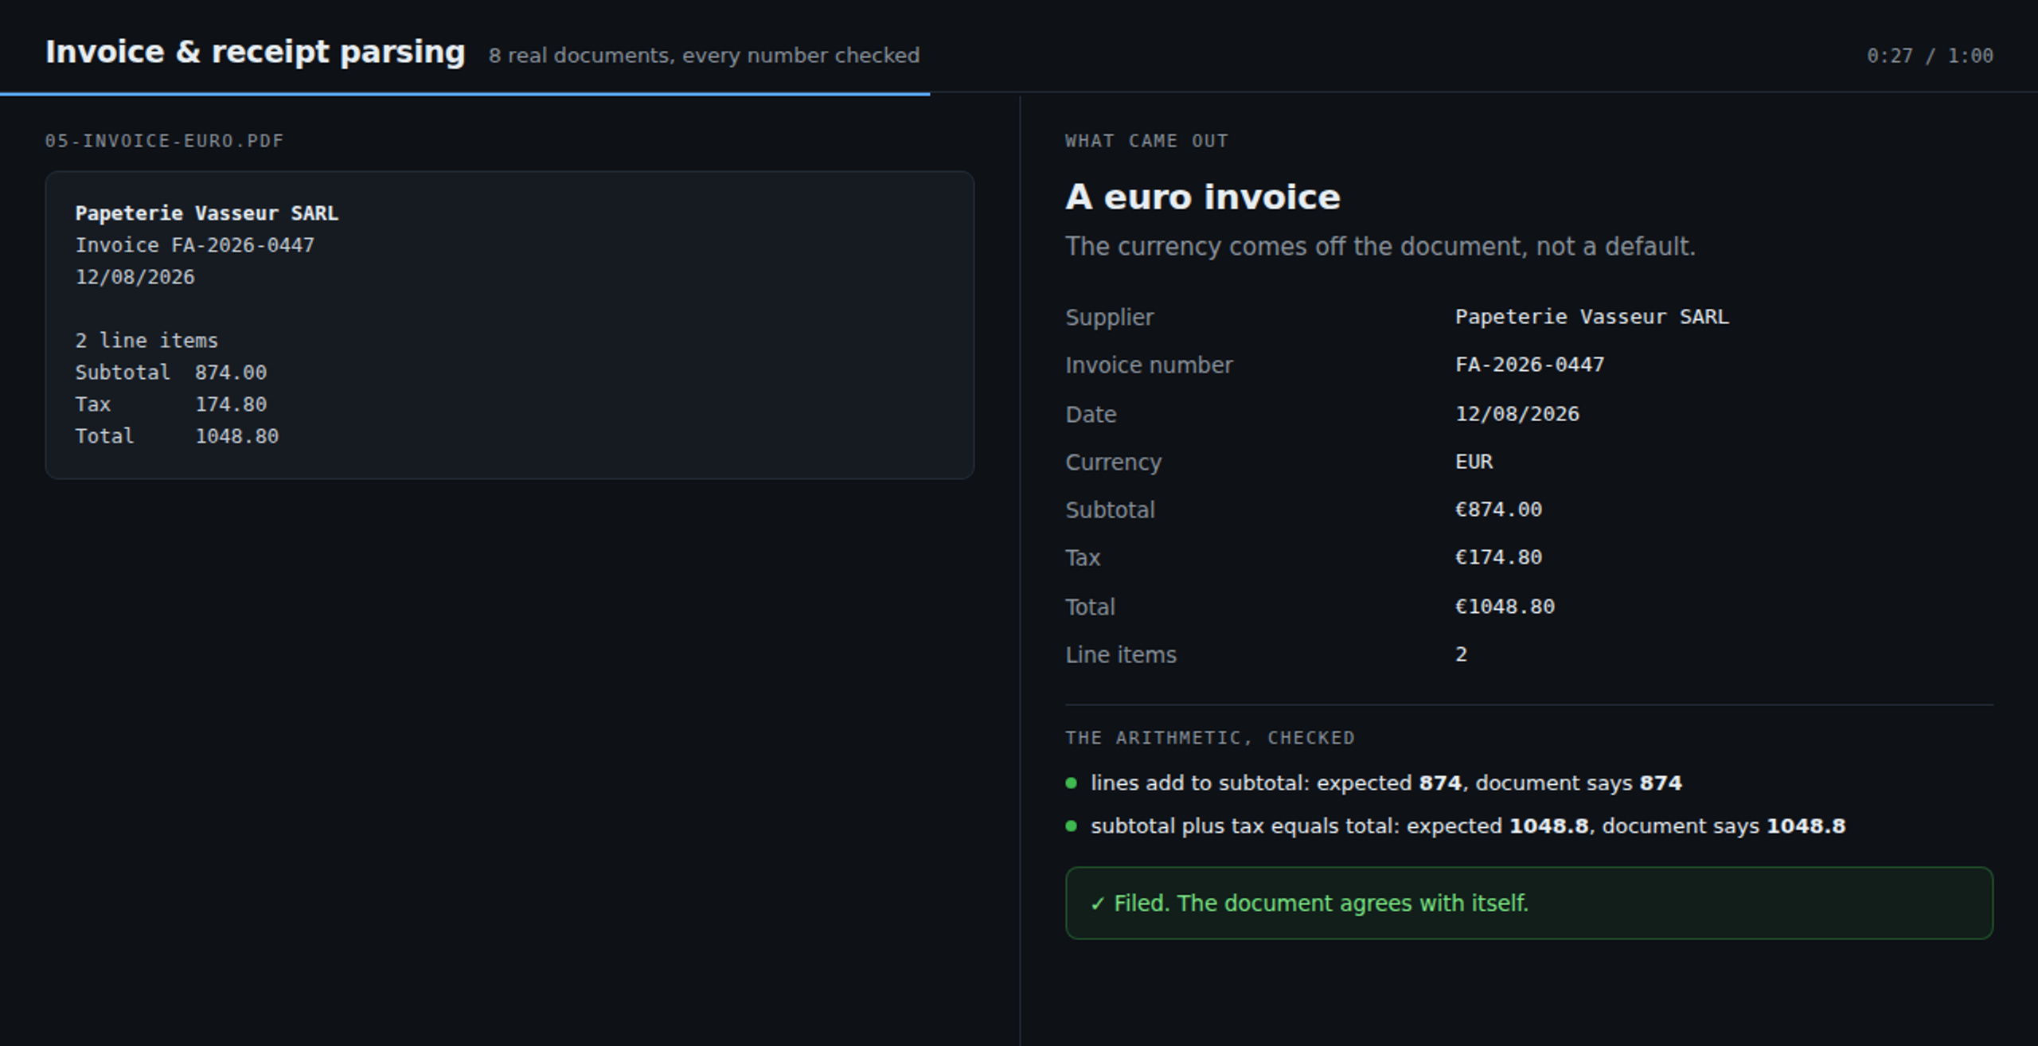
Task: Click 'Invoice FA-2026-0447' line in the preview
Action: click(x=195, y=245)
